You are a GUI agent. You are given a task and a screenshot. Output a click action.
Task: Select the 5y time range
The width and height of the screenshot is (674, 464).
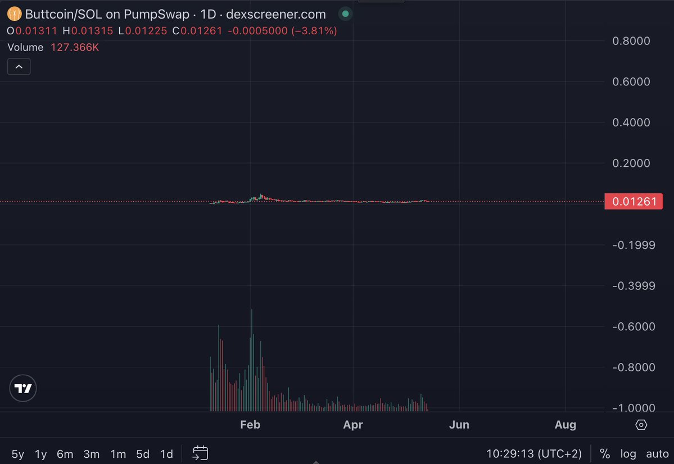(x=17, y=454)
